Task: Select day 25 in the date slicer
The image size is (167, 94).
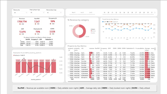Action: tap(128, 13)
